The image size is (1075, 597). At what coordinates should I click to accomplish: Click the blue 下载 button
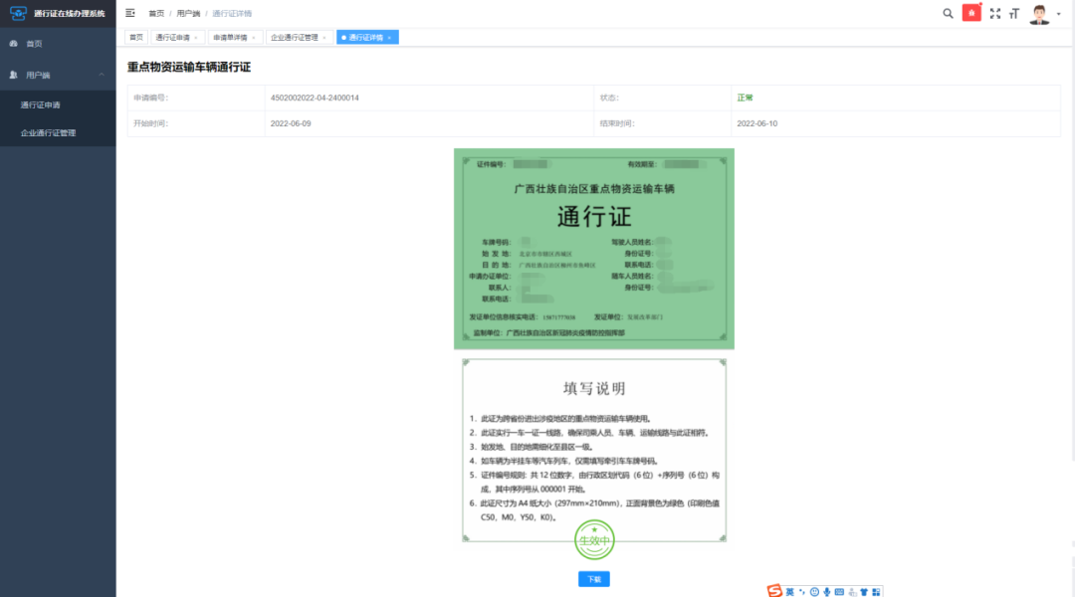[x=593, y=579]
